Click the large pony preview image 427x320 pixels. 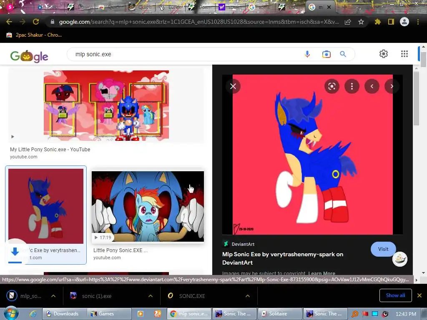coord(312,154)
